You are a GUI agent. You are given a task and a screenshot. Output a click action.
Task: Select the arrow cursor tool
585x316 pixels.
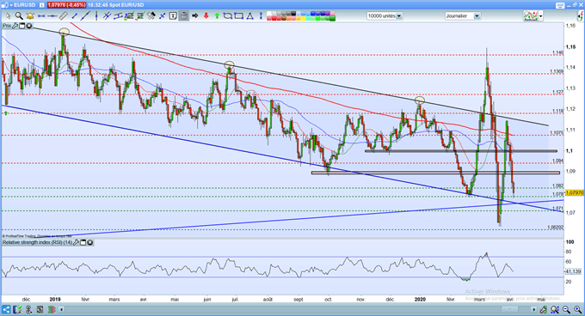point(9,16)
